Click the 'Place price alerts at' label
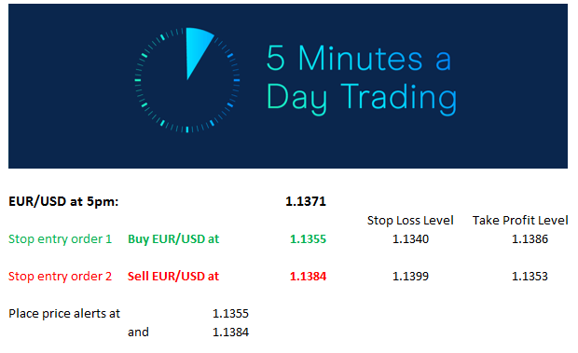Viewport: 578px width, 353px height. [x=64, y=313]
